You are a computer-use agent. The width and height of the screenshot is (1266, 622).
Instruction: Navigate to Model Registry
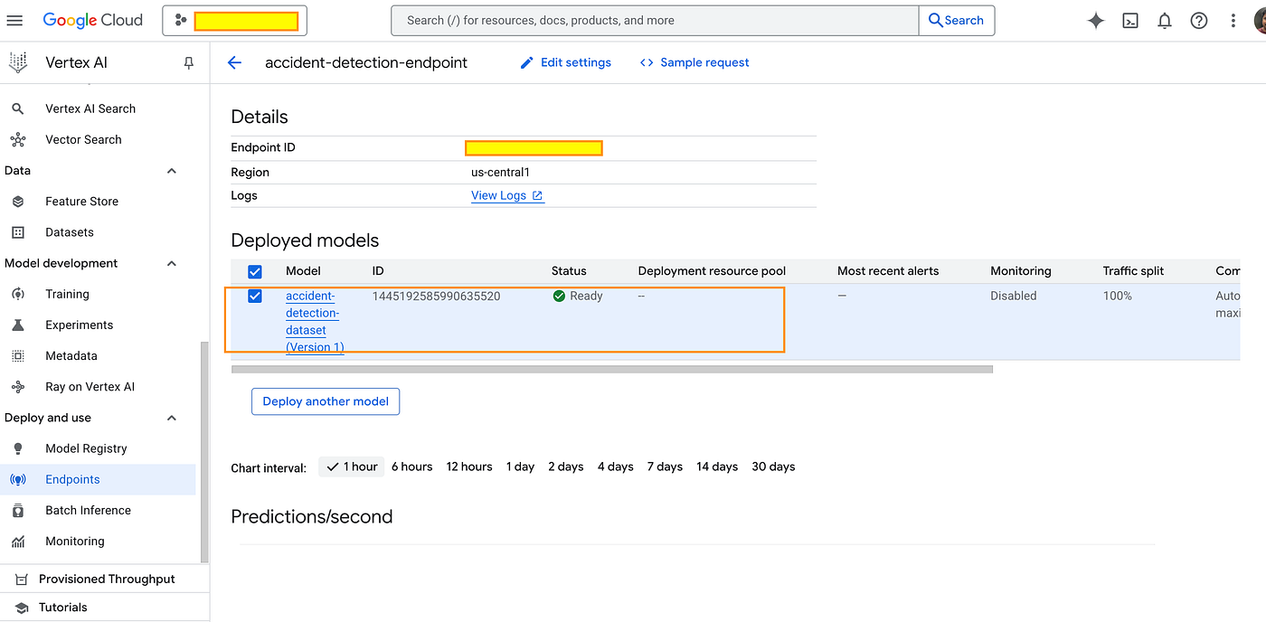pos(86,448)
